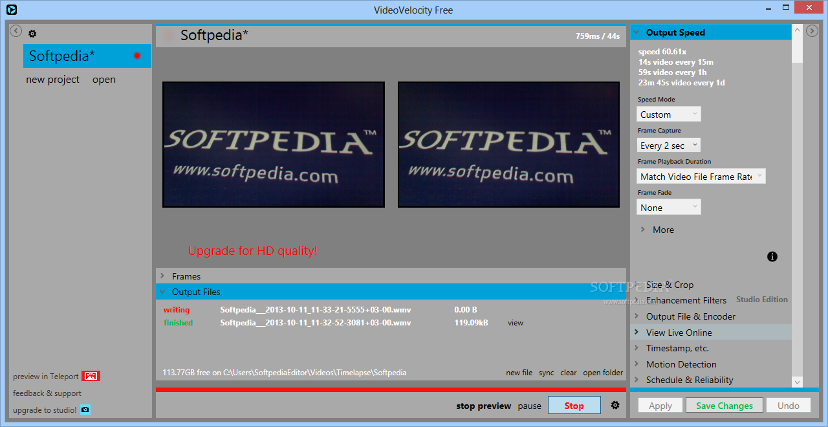
Task: Open feedback & support
Action: click(x=47, y=393)
